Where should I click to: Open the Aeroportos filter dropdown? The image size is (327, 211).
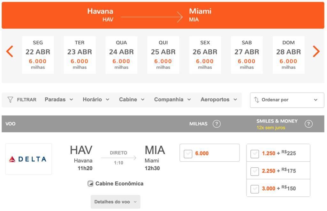click(x=219, y=100)
